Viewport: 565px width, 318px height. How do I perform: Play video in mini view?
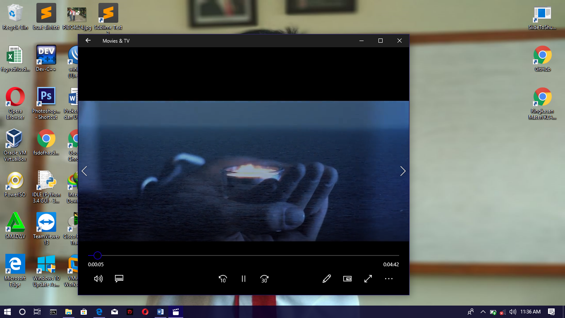347,279
